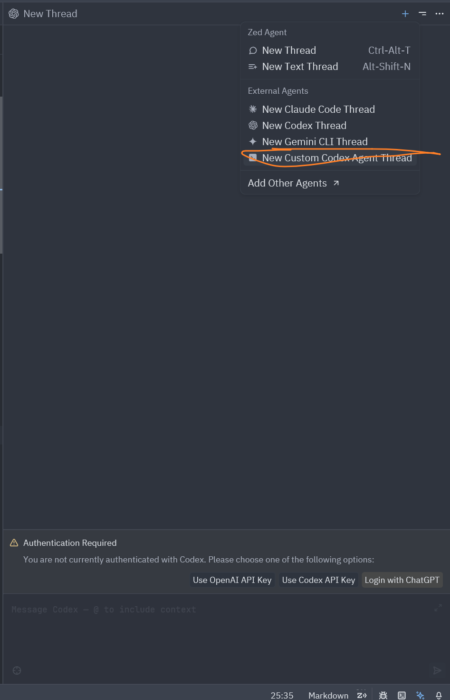This screenshot has width=450, height=700.
Task: Click the send message arrow icon
Action: (x=437, y=670)
